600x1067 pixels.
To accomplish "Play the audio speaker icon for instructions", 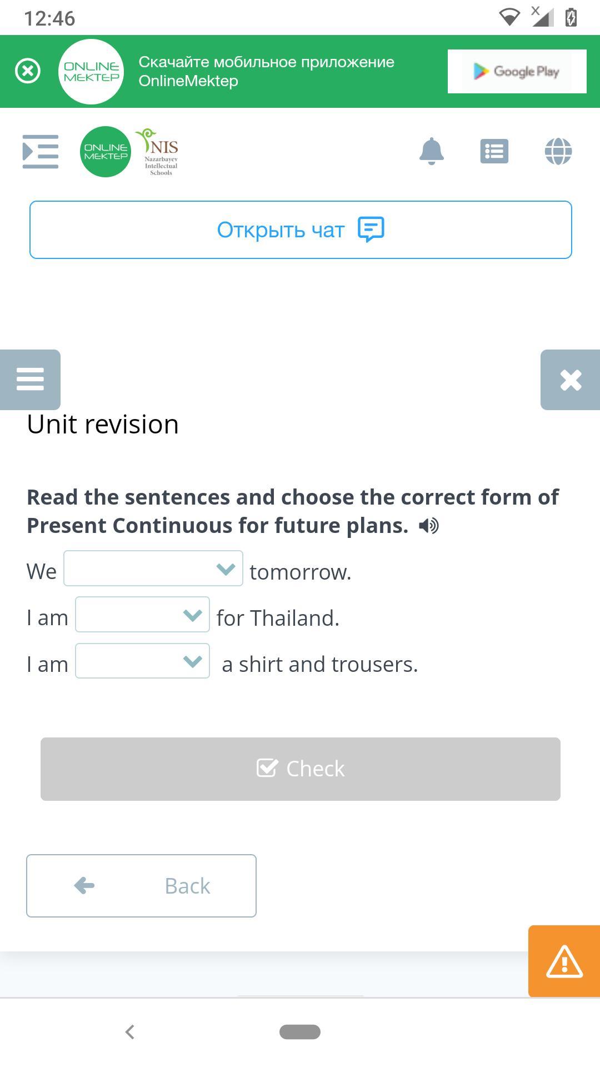I will (x=428, y=526).
